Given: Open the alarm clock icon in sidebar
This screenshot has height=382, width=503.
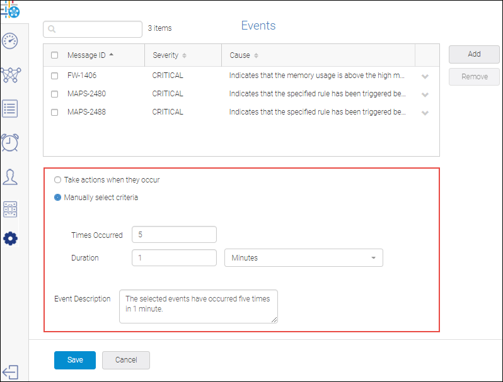Looking at the screenshot, I should point(10,142).
